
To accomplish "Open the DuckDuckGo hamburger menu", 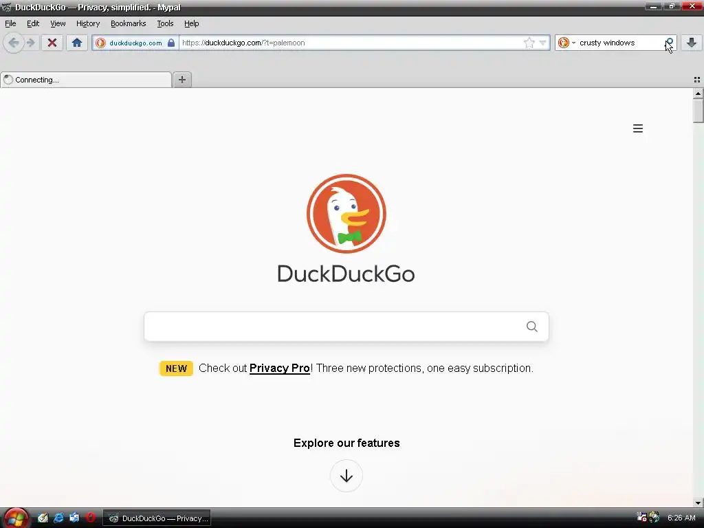I will 637,129.
